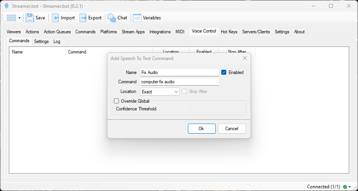Uncheck the Enabled checkbox
358x191 pixels.
click(x=224, y=72)
